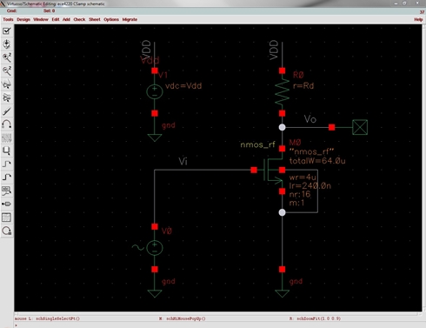Viewport: 426px width, 328px height.
Task: Activate the Stretch tool icon
Action: (7, 84)
